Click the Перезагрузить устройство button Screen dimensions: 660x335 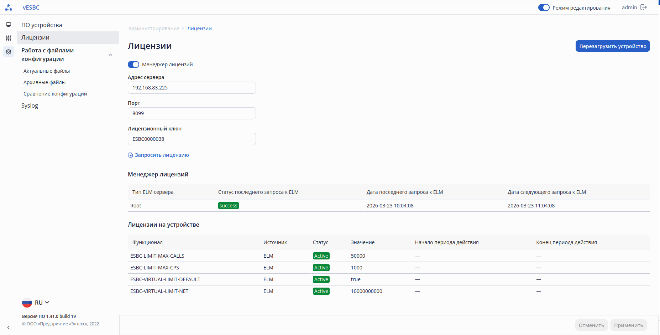[612, 46]
